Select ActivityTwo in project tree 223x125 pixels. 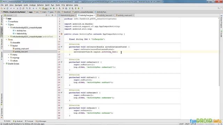[21, 31]
